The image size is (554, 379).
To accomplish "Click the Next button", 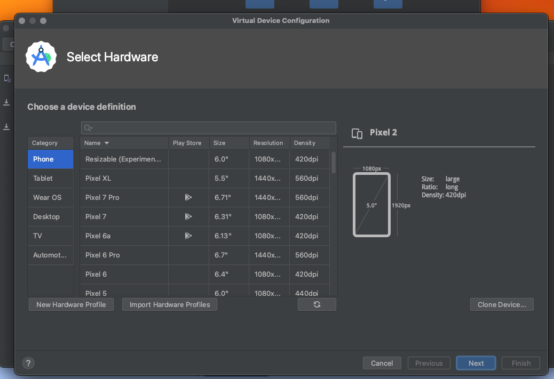I will [476, 363].
